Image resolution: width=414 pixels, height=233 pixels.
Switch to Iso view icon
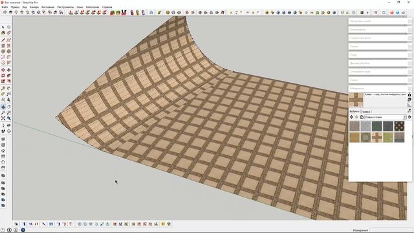3,139
